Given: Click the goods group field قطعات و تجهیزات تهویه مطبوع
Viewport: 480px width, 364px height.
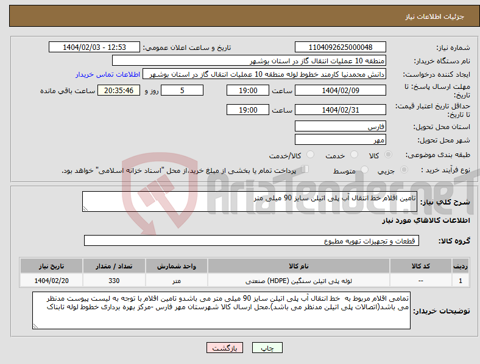Looking at the screenshot, I should pos(252,240).
